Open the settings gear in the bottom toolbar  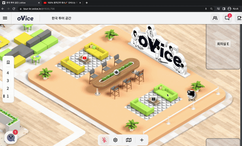(x=115, y=140)
